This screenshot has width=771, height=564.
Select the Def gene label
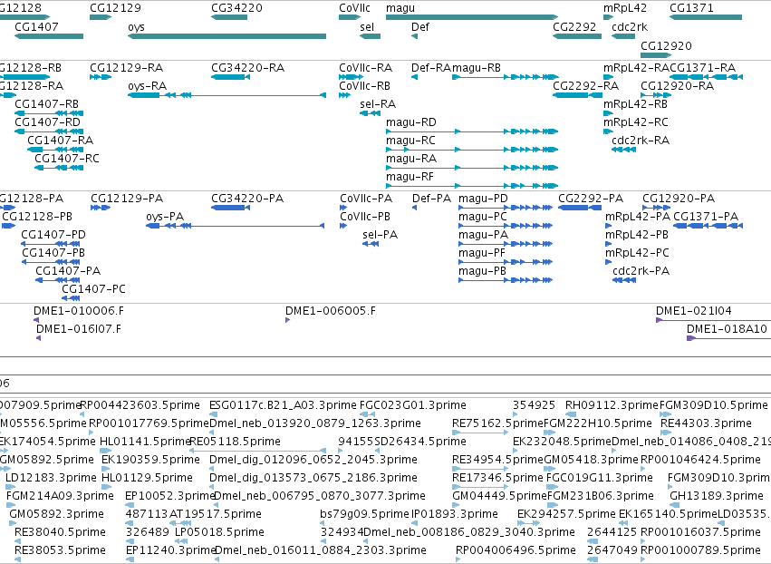click(x=420, y=27)
